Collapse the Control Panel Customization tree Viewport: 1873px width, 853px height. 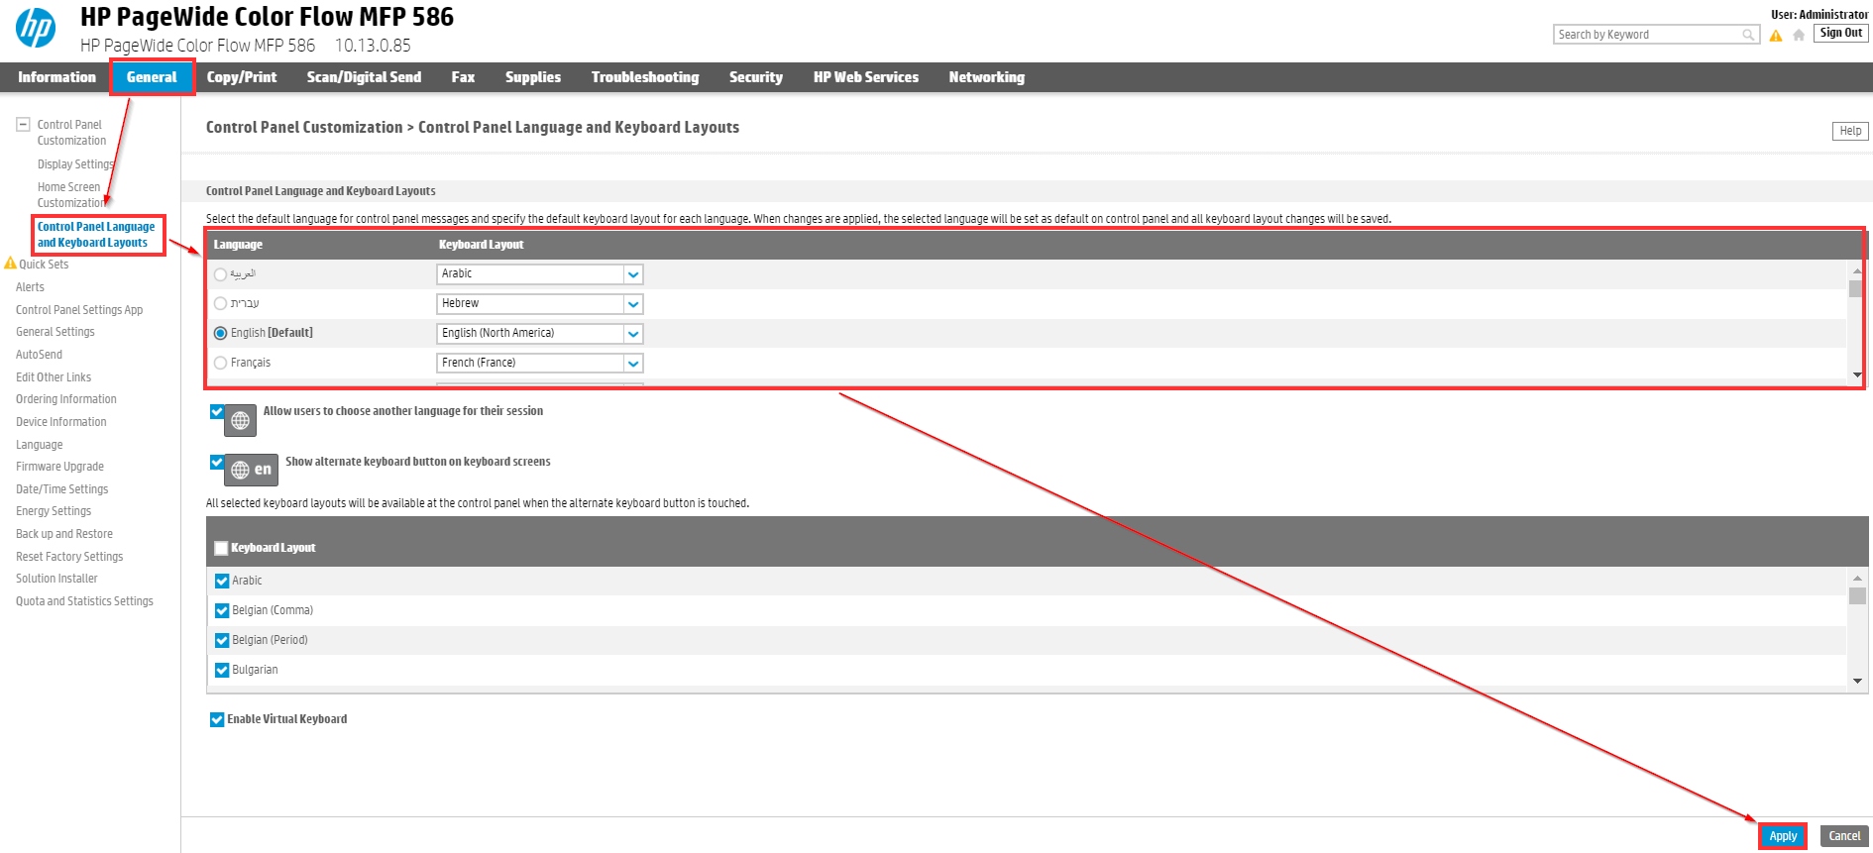point(23,125)
